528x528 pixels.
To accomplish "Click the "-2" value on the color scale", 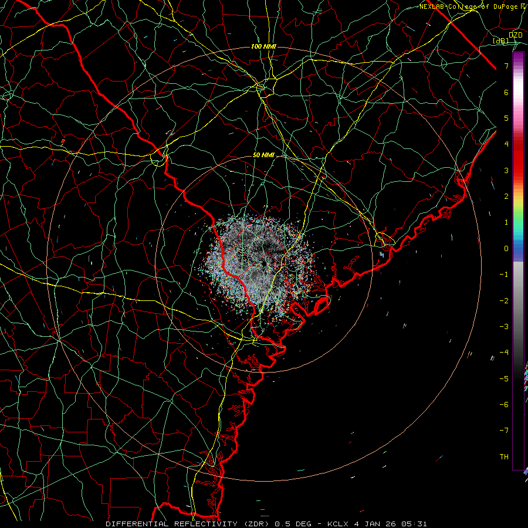I will (x=504, y=301).
